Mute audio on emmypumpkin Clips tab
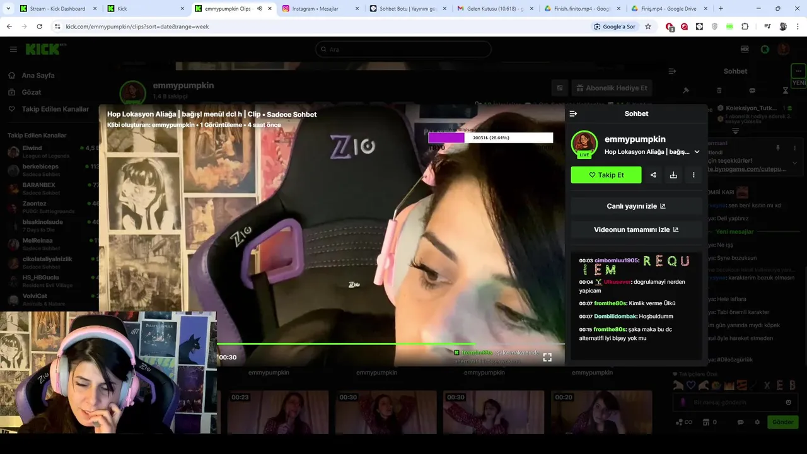The height and width of the screenshot is (454, 807). (260, 9)
